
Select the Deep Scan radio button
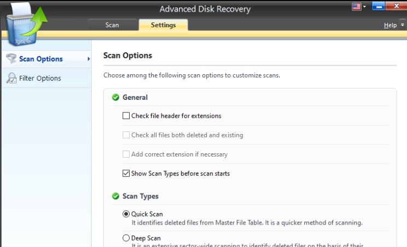tap(126, 238)
